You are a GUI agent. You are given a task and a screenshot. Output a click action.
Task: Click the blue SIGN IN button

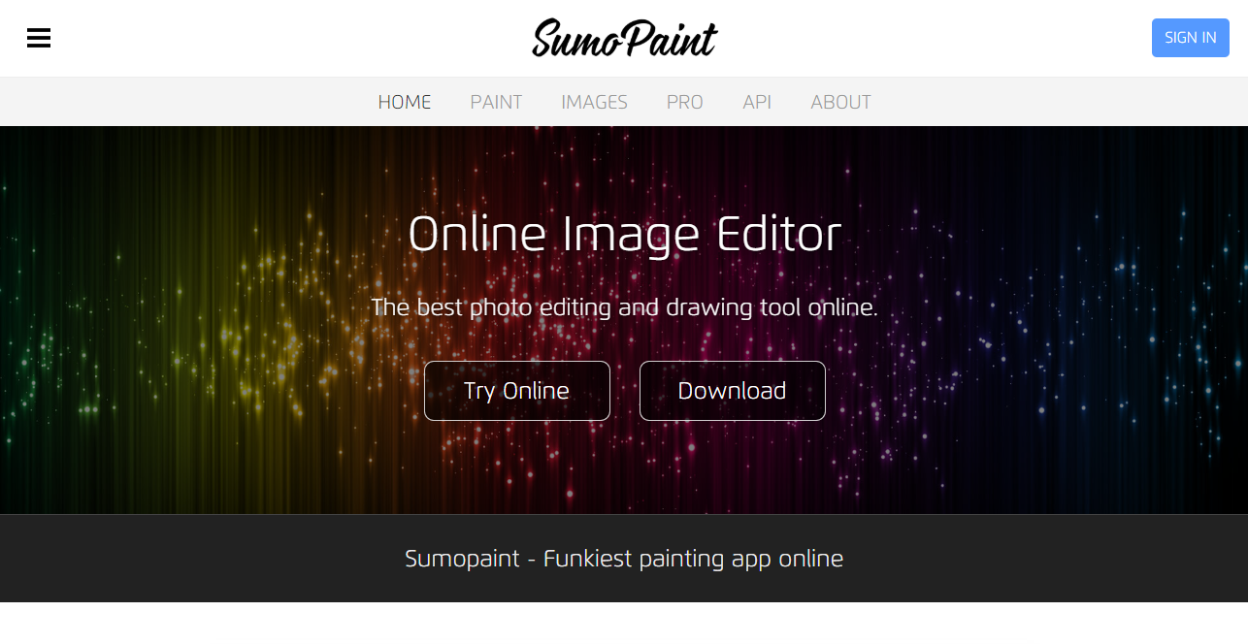[x=1190, y=38]
